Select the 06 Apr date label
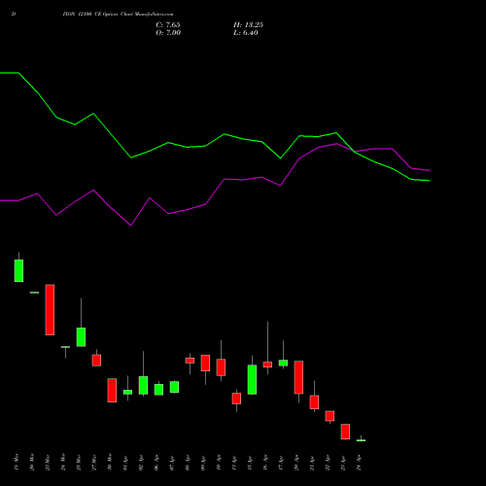Viewport: 486px width, 486px height. 156,462
